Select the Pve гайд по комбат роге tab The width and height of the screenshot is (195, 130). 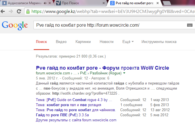click(134, 3)
